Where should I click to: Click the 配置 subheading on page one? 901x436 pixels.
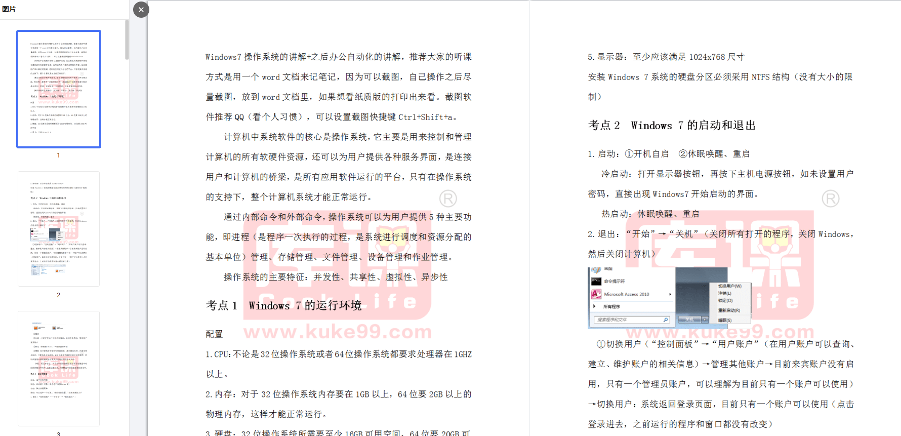[x=214, y=334]
